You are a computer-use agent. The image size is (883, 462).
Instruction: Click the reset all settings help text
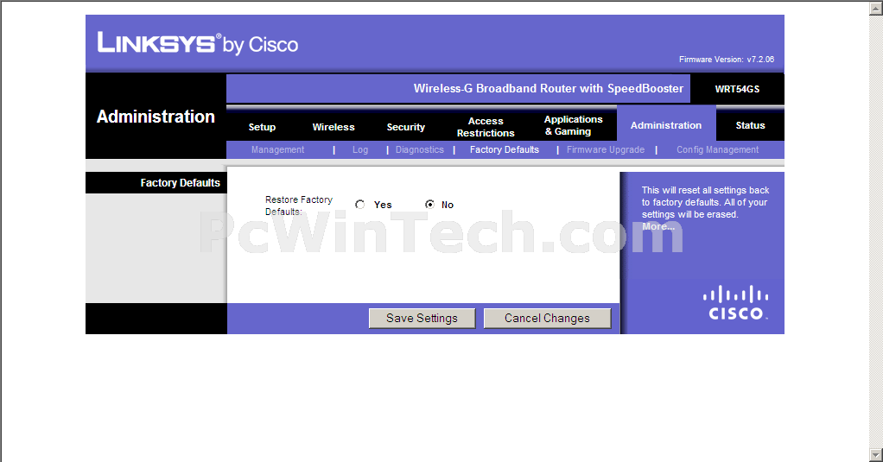pyautogui.click(x=705, y=202)
